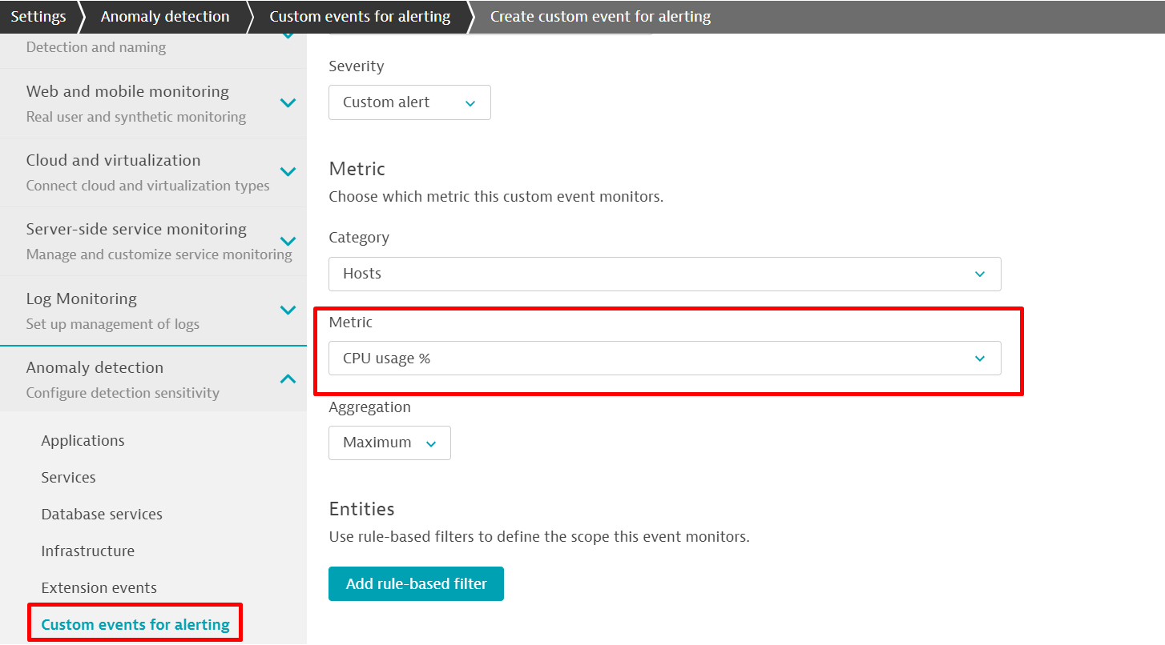The height and width of the screenshot is (645, 1165).
Task: Open the Category Hosts dropdown
Action: click(664, 274)
